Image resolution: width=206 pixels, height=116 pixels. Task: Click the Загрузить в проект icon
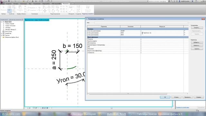click(x=88, y=9)
